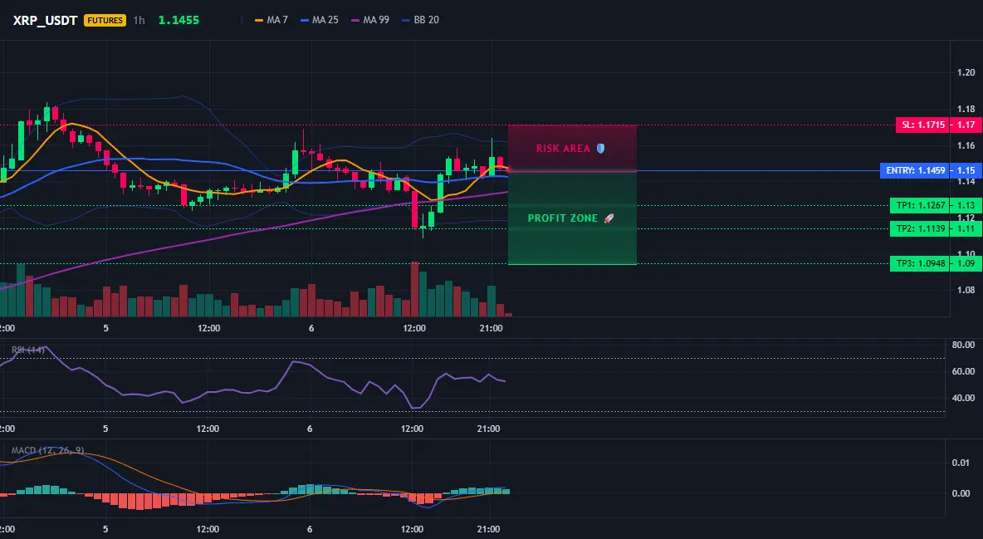
Task: Click the shield icon next to RISK AREA
Action: coord(600,149)
